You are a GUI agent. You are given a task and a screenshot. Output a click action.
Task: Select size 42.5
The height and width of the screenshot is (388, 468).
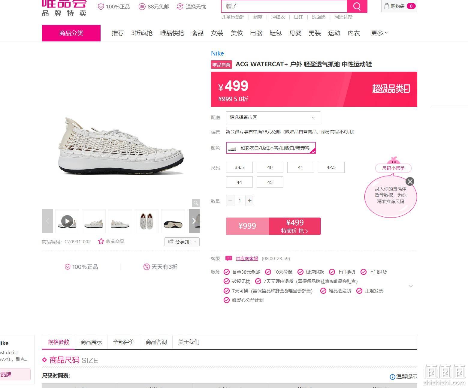331,167
